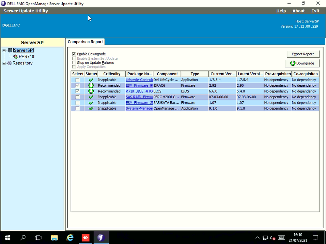The image size is (326, 244).
Task: Open the red AnyDesk taskbar app
Action: tap(85, 237)
